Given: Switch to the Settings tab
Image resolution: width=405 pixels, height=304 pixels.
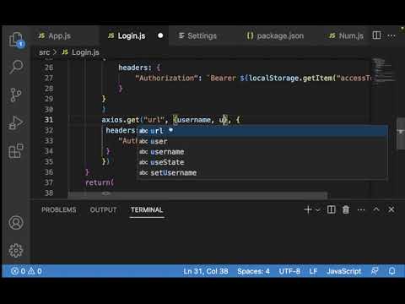Looking at the screenshot, I should coord(198,35).
